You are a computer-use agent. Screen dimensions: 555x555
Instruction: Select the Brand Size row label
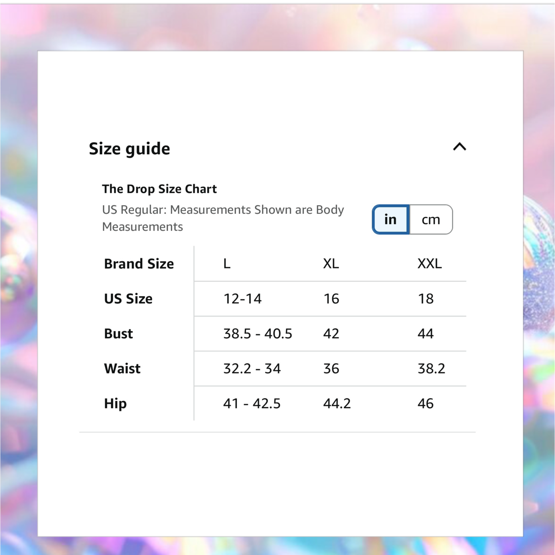[139, 264]
